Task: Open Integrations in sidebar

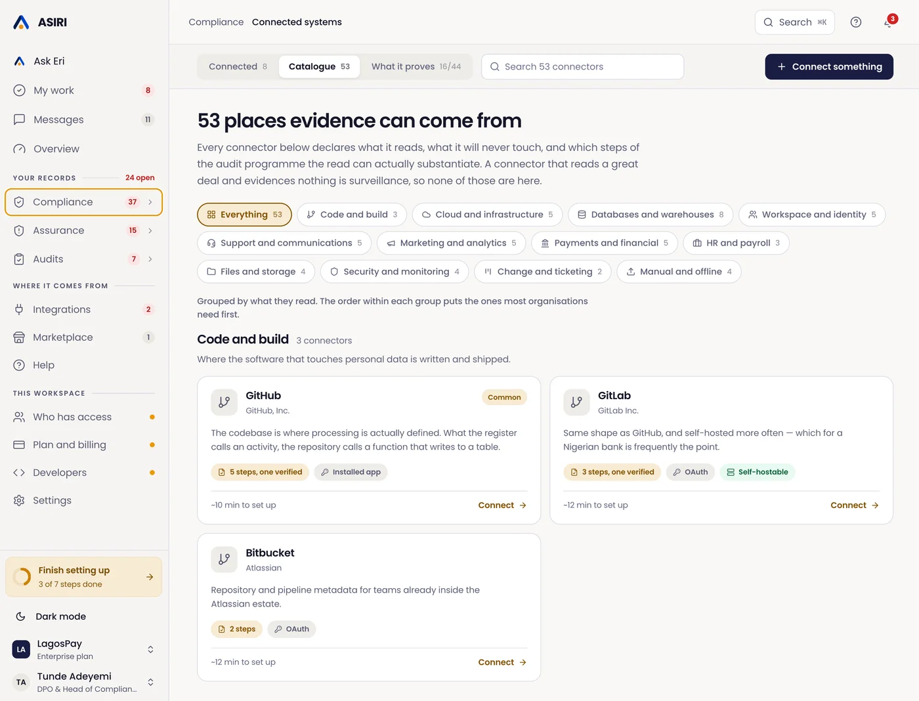Action: click(83, 309)
